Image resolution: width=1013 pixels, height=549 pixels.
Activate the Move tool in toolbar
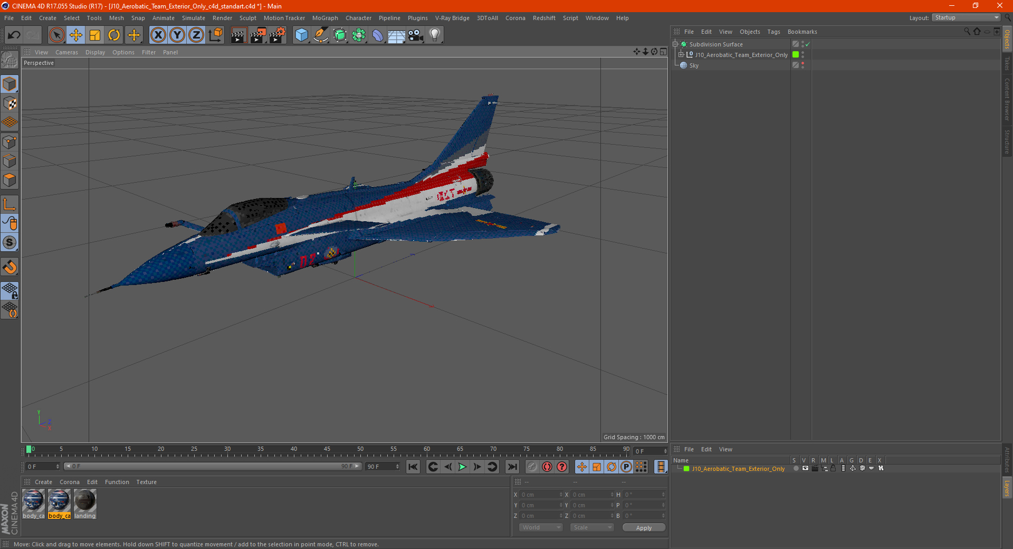[x=76, y=35]
